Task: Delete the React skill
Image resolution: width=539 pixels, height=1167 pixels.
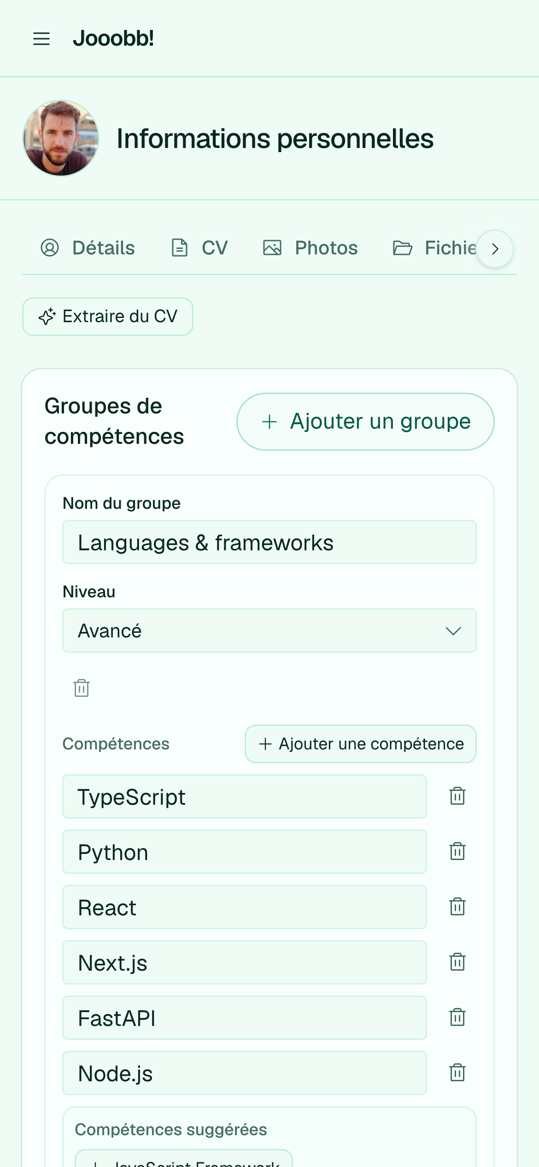Action: pos(457,907)
